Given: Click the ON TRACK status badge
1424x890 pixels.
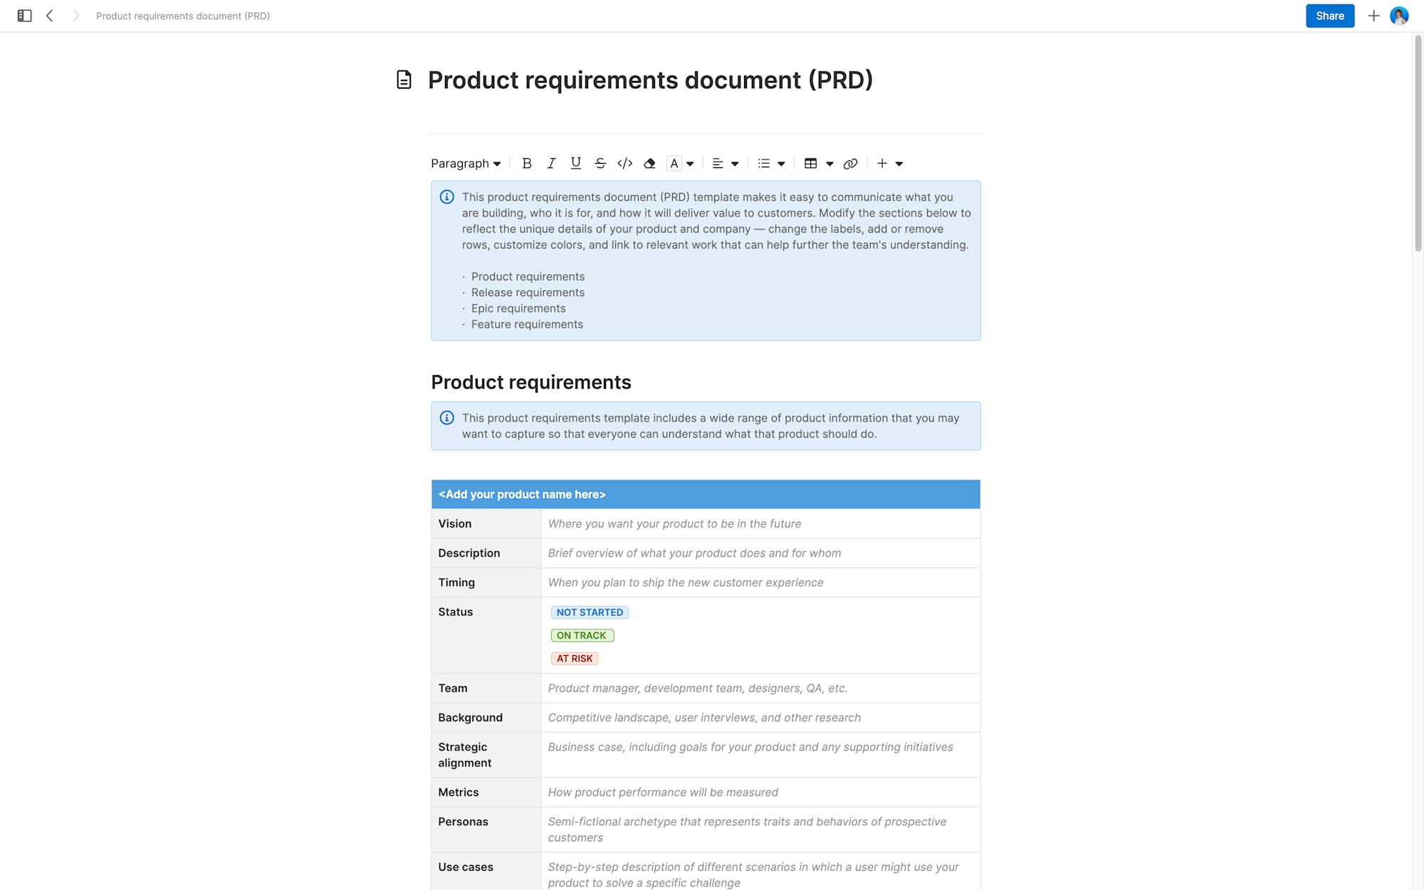Looking at the screenshot, I should click(x=580, y=634).
